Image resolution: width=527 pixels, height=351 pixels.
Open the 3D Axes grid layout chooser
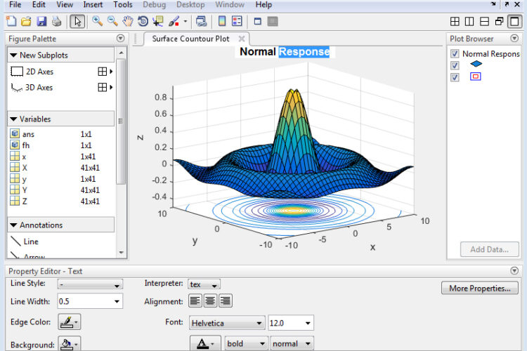(105, 87)
